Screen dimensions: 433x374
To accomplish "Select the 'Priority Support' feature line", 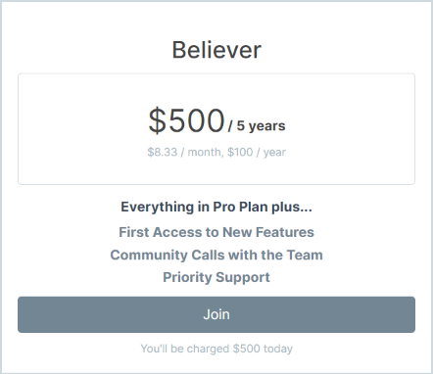I will pyautogui.click(x=216, y=277).
